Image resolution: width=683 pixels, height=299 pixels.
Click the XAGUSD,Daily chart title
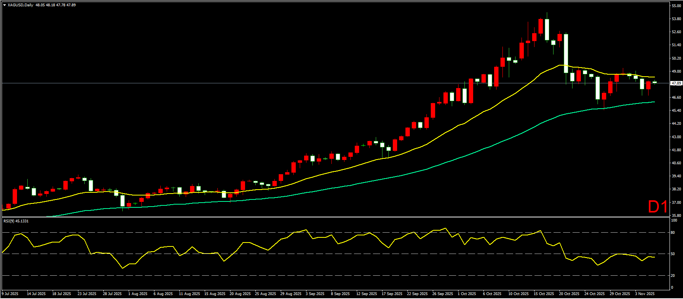[x=20, y=5]
